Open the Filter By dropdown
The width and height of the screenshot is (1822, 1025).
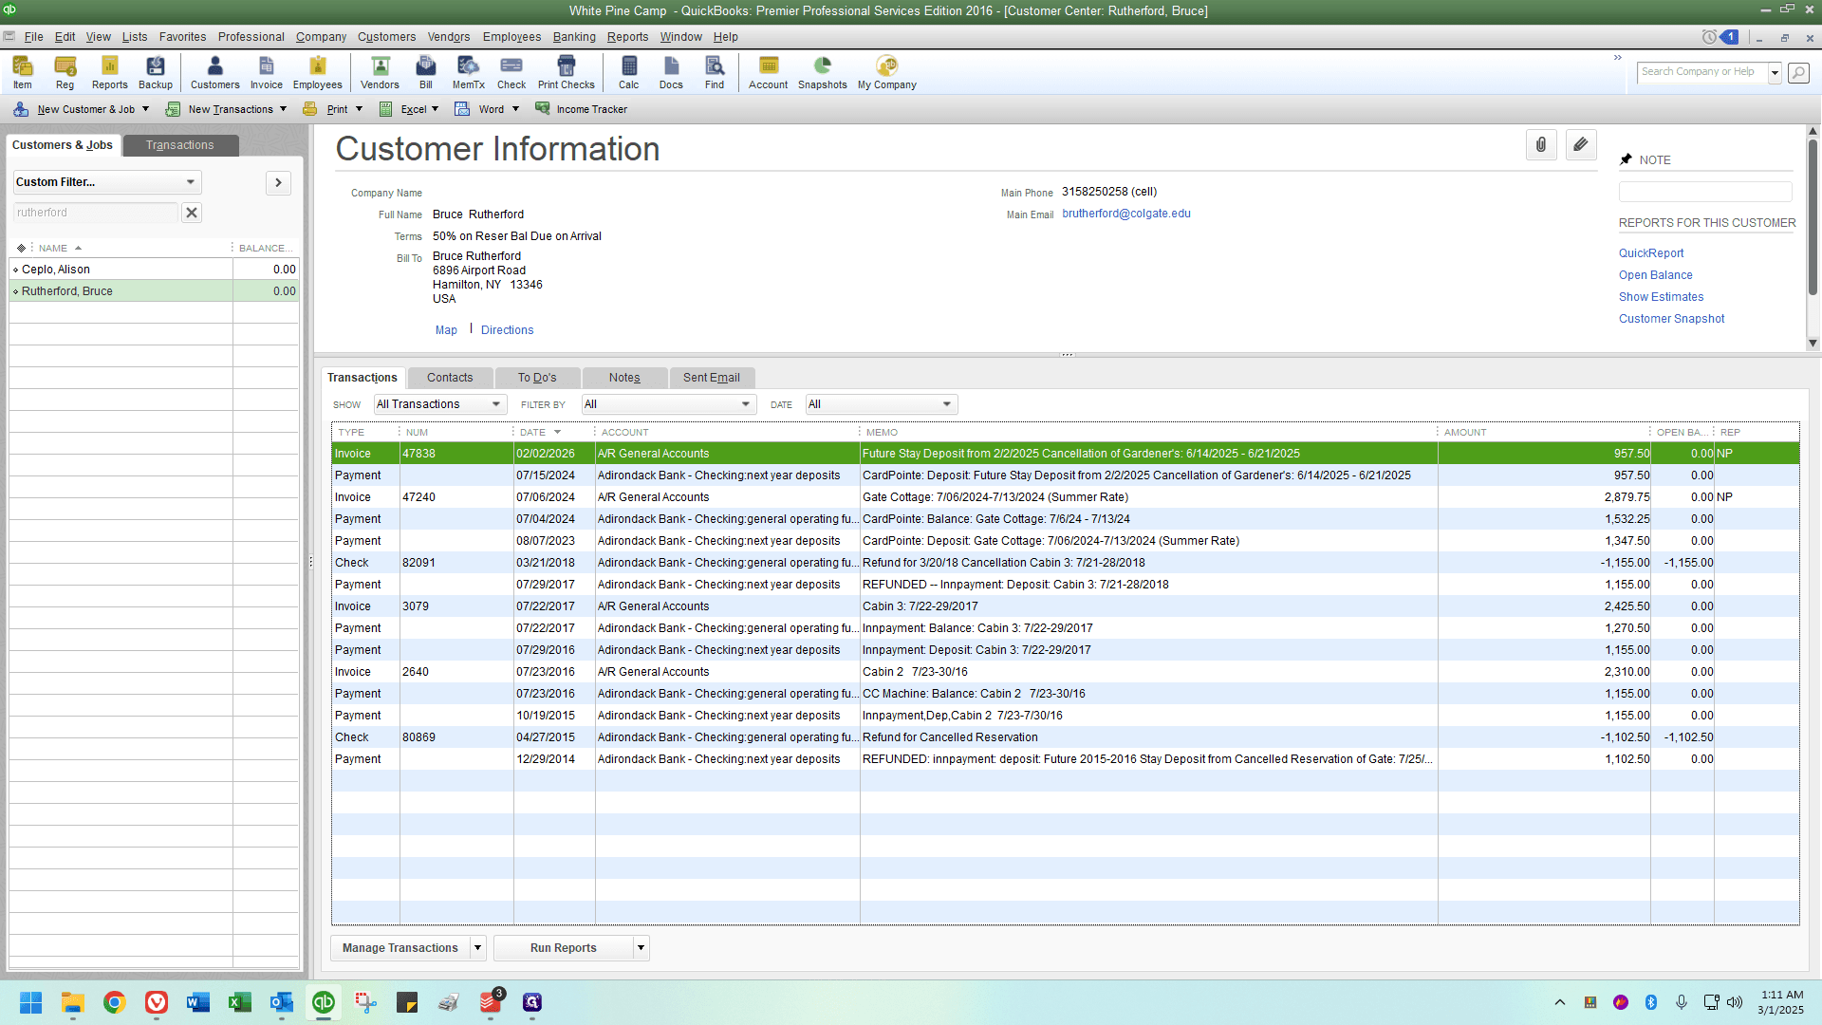[668, 404]
